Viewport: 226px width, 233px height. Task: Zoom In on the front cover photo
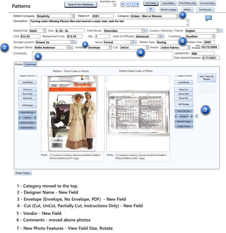pyautogui.click(x=27, y=90)
